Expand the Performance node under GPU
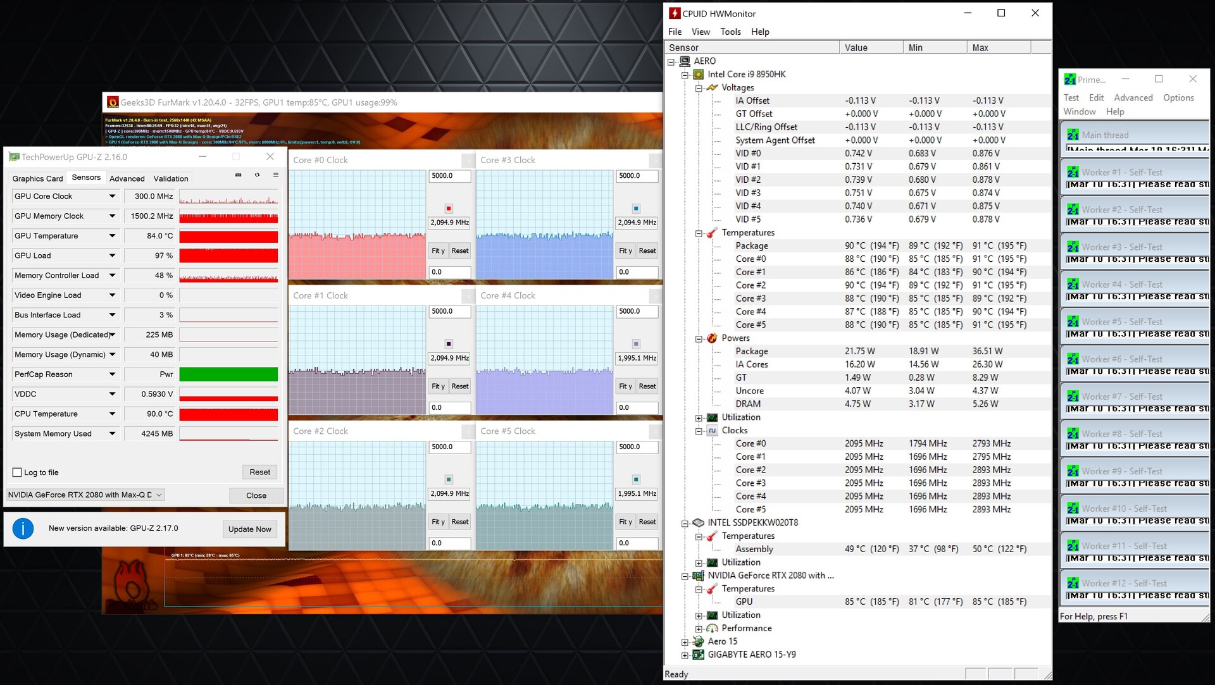1215x685 pixels. click(699, 629)
